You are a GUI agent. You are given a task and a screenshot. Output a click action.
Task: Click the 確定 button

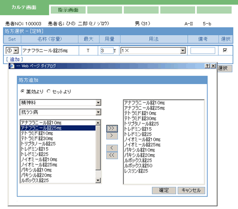[x=164, y=191]
